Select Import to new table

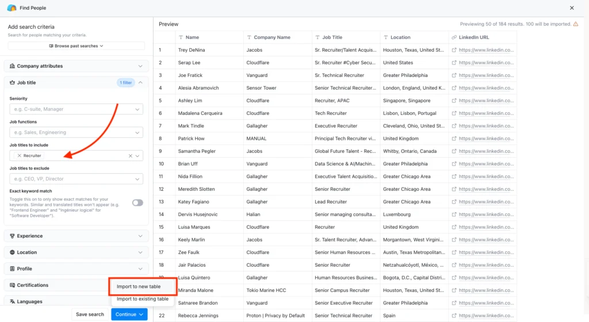[x=139, y=286]
